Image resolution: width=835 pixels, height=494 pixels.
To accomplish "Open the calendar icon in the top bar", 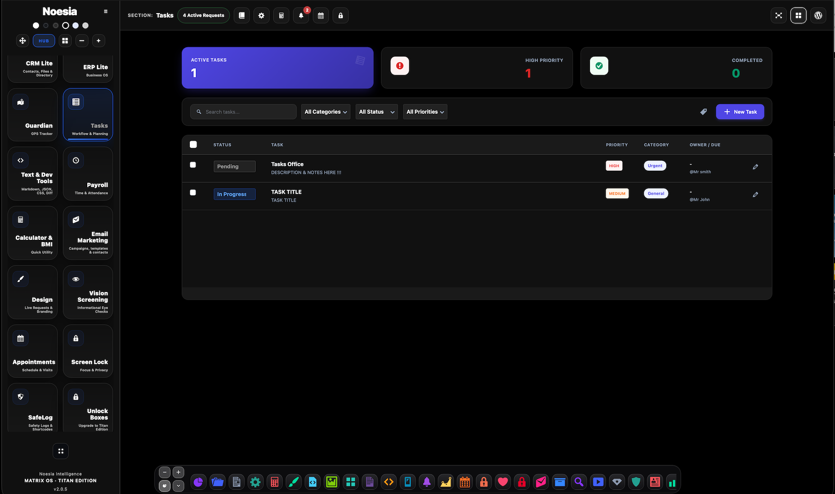I will coord(321,16).
